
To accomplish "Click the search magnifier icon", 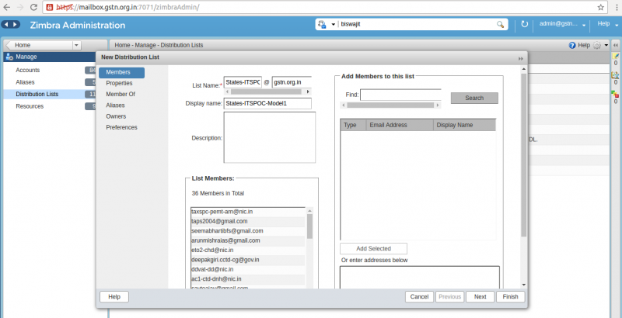I will 500,25.
